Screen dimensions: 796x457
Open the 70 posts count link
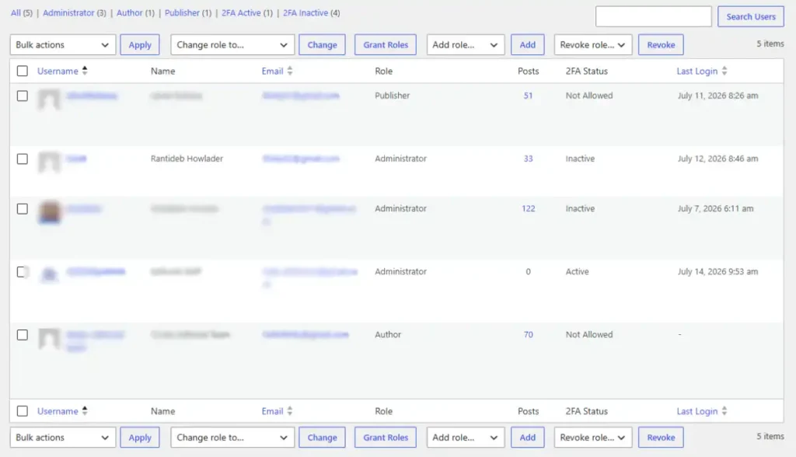528,334
